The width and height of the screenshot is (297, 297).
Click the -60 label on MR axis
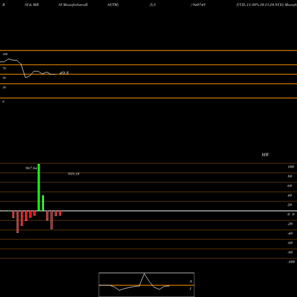[x=290, y=243]
